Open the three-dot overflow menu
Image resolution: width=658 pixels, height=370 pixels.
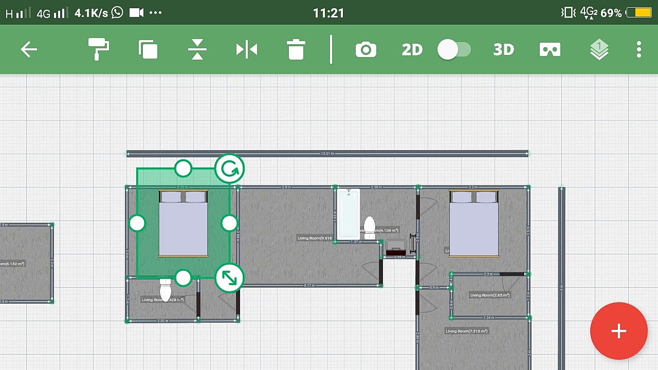tap(639, 50)
